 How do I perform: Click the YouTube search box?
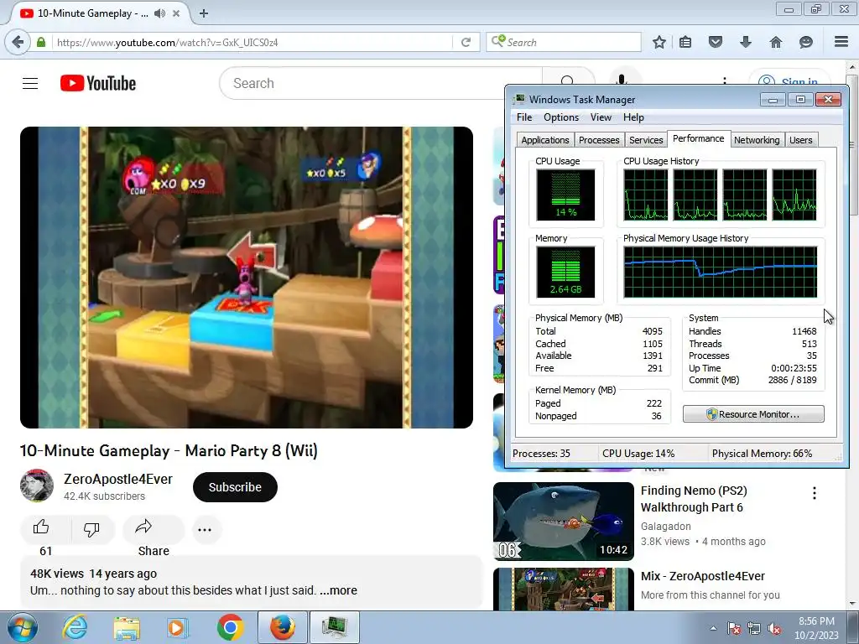[x=381, y=83]
